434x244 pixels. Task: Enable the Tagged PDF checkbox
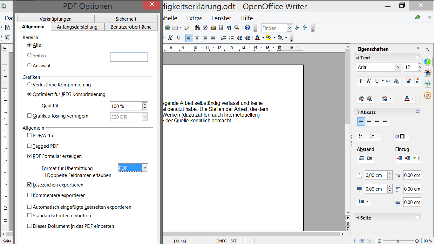[30, 146]
